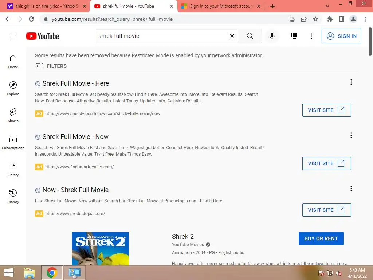The image size is (373, 280).
Task: Click Chrome icon in taskbar
Action: [x=52, y=273]
